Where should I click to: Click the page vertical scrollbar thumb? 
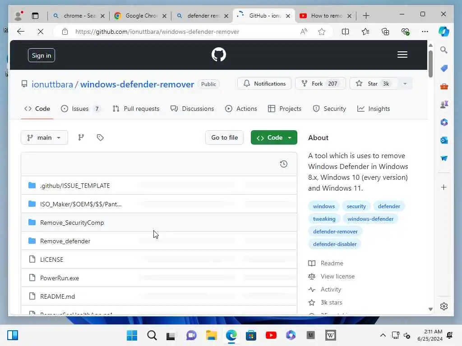430,64
